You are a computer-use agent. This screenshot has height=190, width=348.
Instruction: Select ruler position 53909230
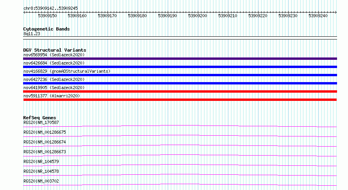(288, 16)
